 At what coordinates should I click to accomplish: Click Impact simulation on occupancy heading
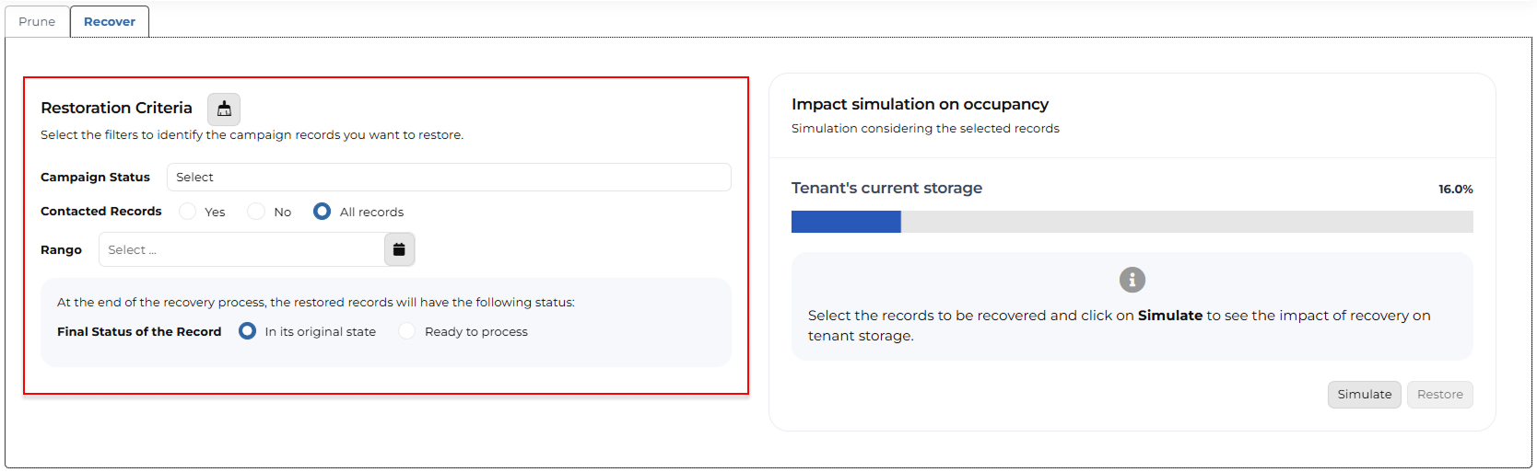tap(920, 104)
